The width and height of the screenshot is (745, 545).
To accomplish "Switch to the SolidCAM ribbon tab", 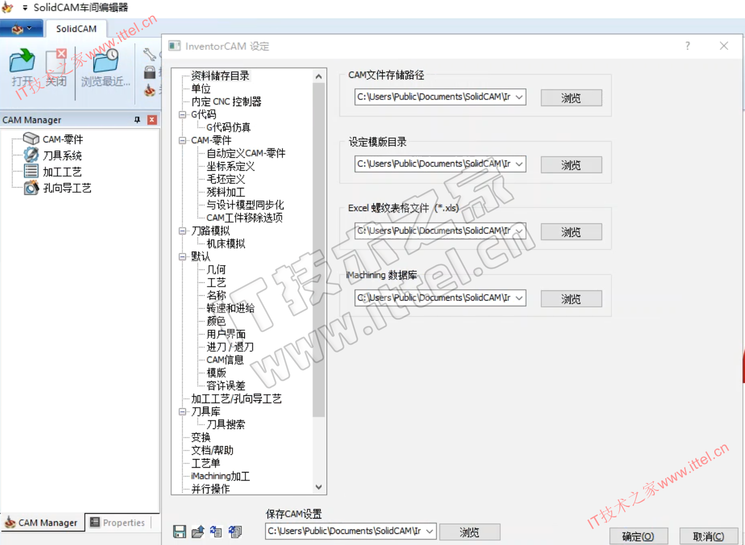I will [x=76, y=29].
